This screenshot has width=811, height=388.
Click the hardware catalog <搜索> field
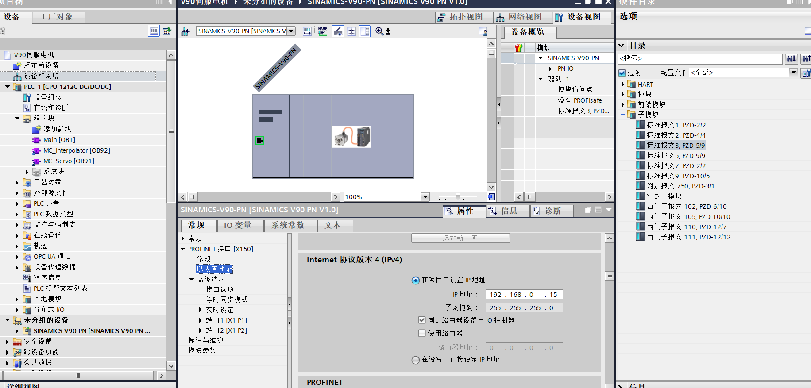700,59
